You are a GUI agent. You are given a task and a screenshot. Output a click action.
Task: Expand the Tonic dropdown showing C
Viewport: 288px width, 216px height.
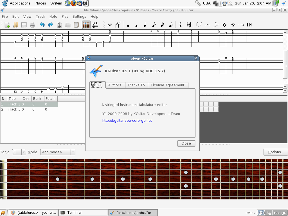(x=19, y=152)
